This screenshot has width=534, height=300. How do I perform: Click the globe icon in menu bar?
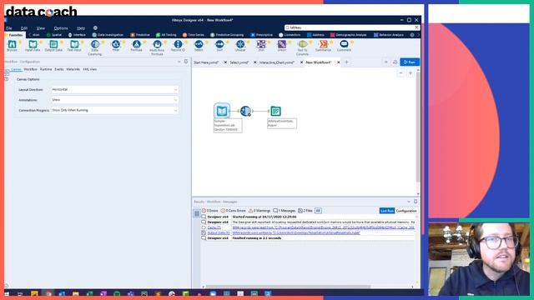point(95,27)
